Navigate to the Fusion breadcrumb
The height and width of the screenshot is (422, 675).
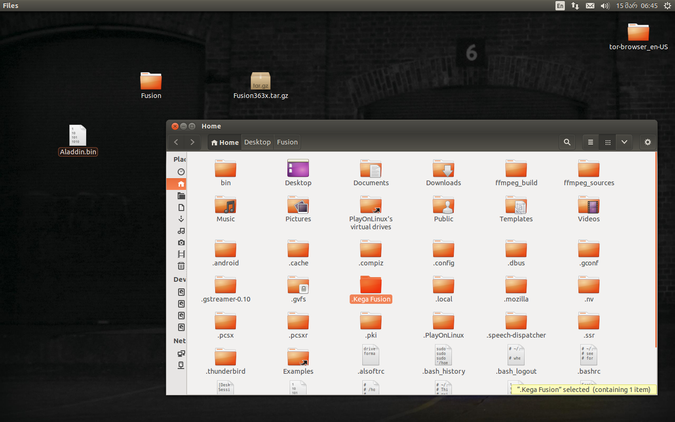286,142
